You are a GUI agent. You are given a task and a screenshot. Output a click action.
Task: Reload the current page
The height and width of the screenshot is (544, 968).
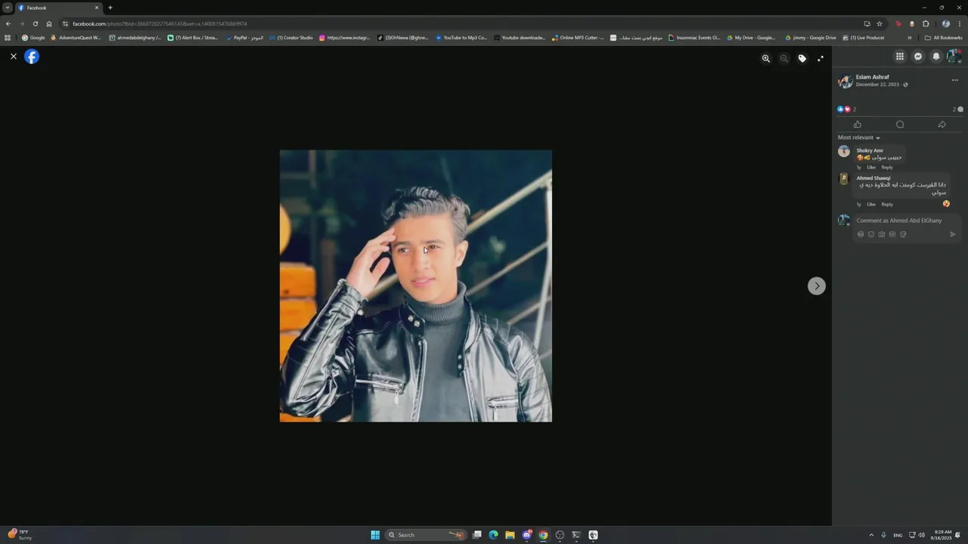[36, 23]
